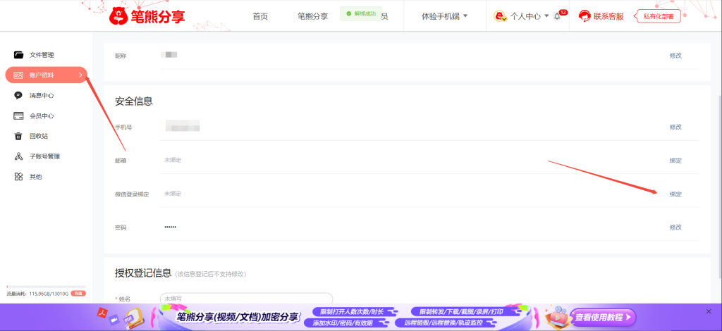Click 修改 link next to 密码

point(675,227)
